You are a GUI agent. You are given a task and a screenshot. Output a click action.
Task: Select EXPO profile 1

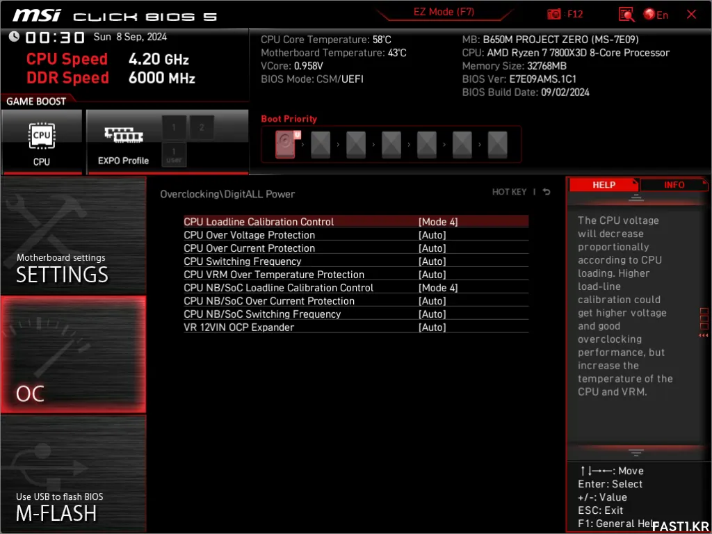coord(173,127)
